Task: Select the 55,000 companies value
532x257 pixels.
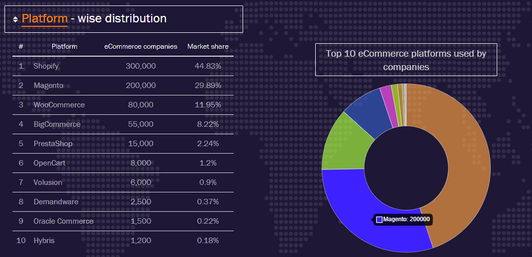Action: point(141,124)
